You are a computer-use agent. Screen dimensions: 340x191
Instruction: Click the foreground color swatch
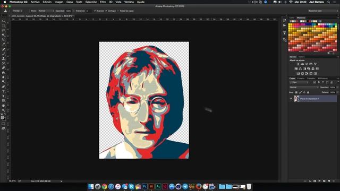(x=2, y=117)
